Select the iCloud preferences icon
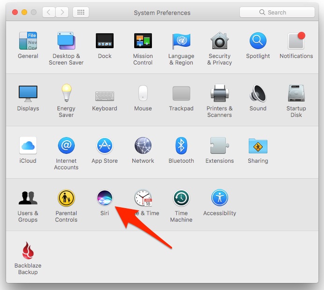Image resolution: width=324 pixels, height=290 pixels. coord(28,146)
